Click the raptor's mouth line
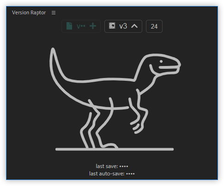The height and width of the screenshot is (186, 224). [168, 67]
